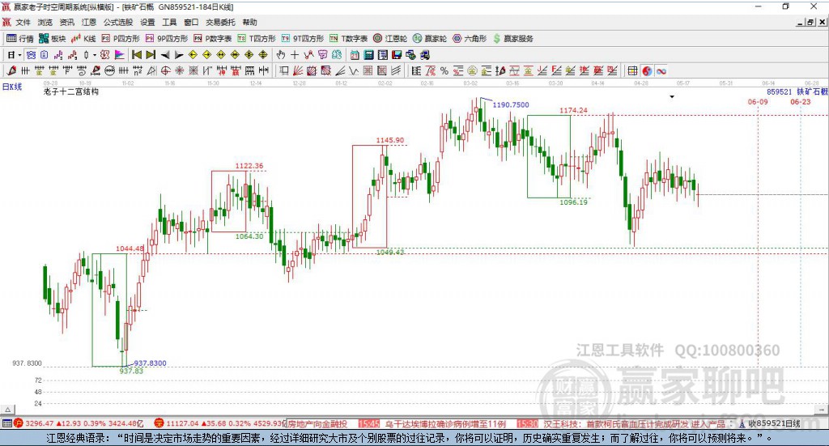Image resolution: width=829 pixels, height=446 pixels.
Task: Click the scroll-up triangle at bottom left
Action: [7, 410]
